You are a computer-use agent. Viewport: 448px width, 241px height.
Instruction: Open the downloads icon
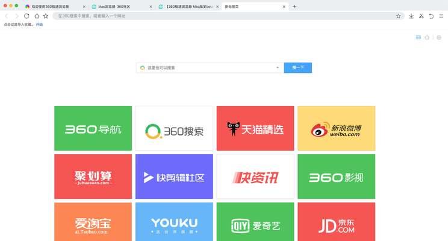pyautogui.click(x=411, y=16)
